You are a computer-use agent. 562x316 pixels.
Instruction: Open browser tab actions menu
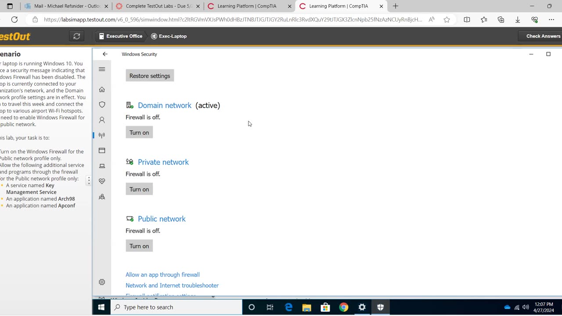click(10, 6)
